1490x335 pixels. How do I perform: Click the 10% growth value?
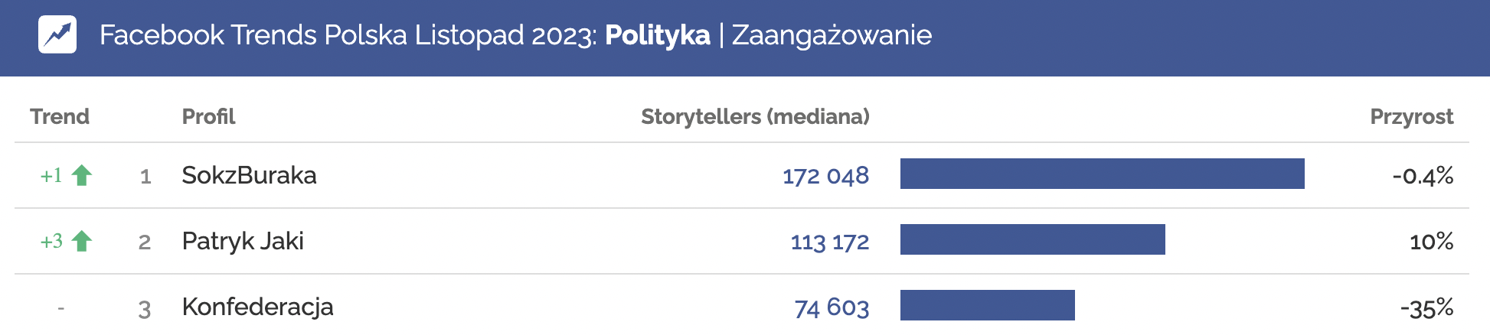coord(1431,242)
